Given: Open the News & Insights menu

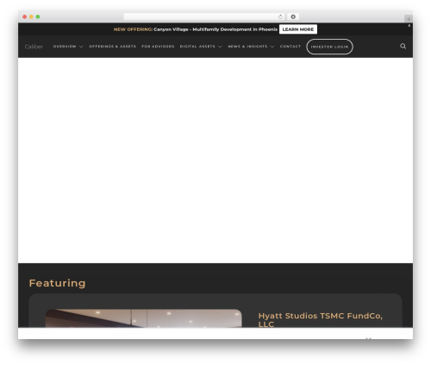Looking at the screenshot, I should pos(247,47).
